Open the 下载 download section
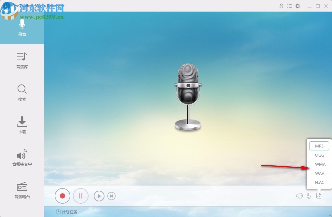 pos(22,125)
